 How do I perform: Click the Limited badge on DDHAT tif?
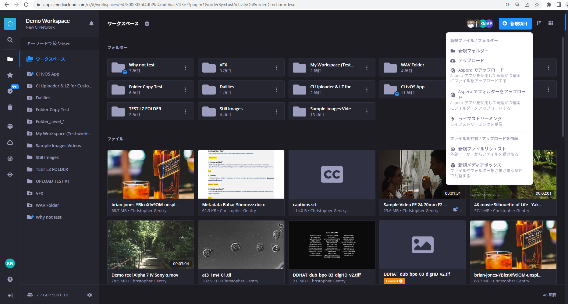[x=394, y=281]
